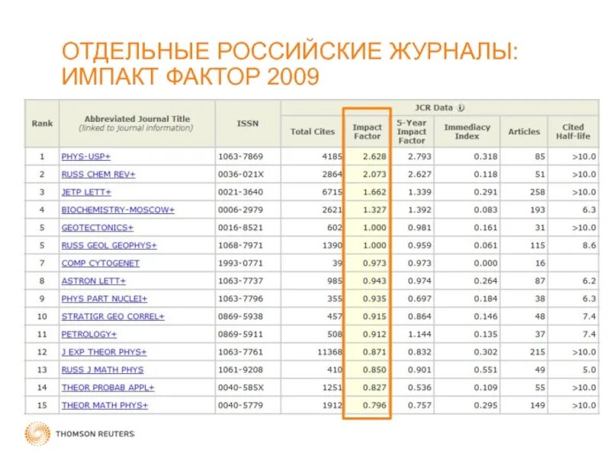Select the ISSN value 1068-7971
610x457 pixels.
240,245
